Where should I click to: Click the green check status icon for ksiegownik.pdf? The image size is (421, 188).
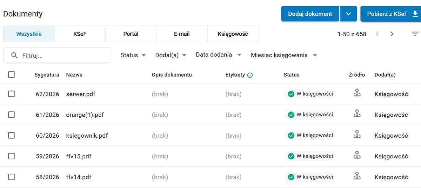tap(291, 135)
